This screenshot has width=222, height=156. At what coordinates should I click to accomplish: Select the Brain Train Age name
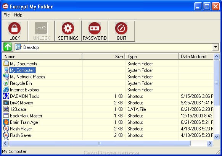point(24,122)
